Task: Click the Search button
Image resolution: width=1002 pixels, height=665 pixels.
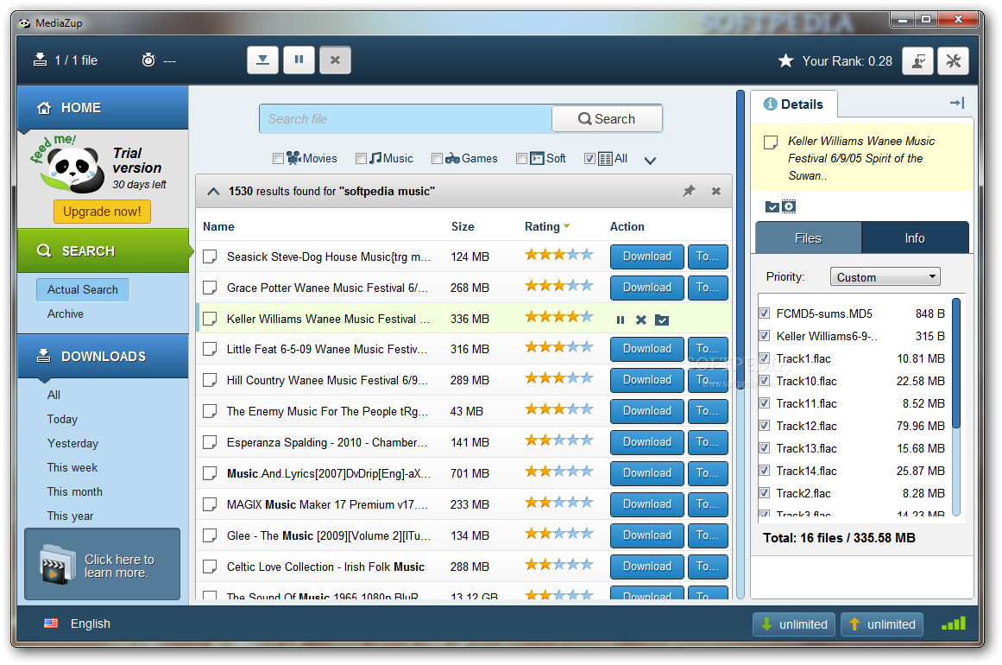Action: pos(607,119)
